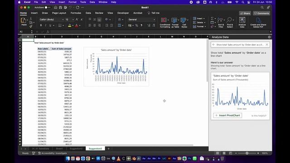
Task: Expand the Row Labels filter dropdown
Action: (x=50, y=49)
